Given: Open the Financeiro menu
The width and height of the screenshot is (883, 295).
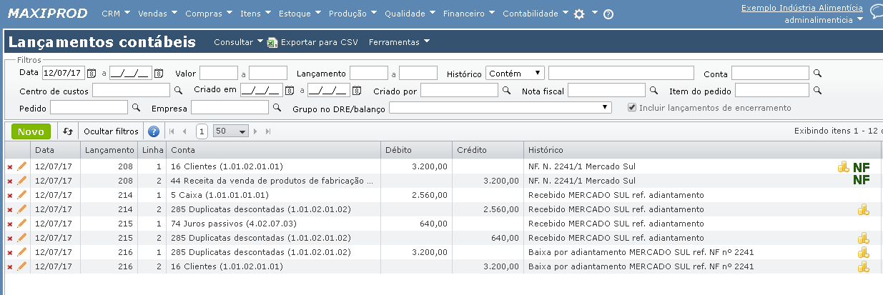Looking at the screenshot, I should tap(469, 14).
